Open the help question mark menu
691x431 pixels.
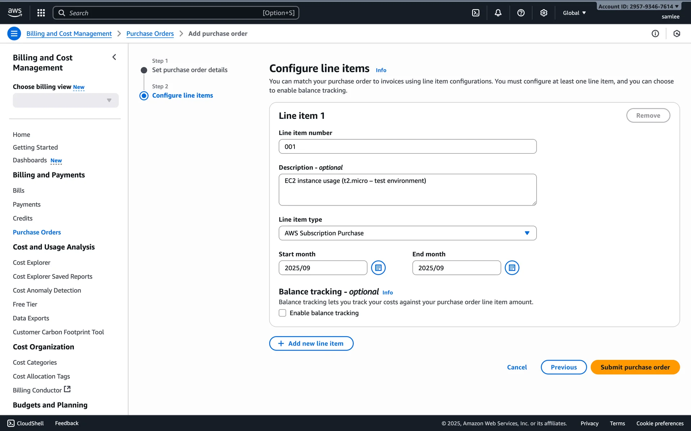(x=521, y=13)
